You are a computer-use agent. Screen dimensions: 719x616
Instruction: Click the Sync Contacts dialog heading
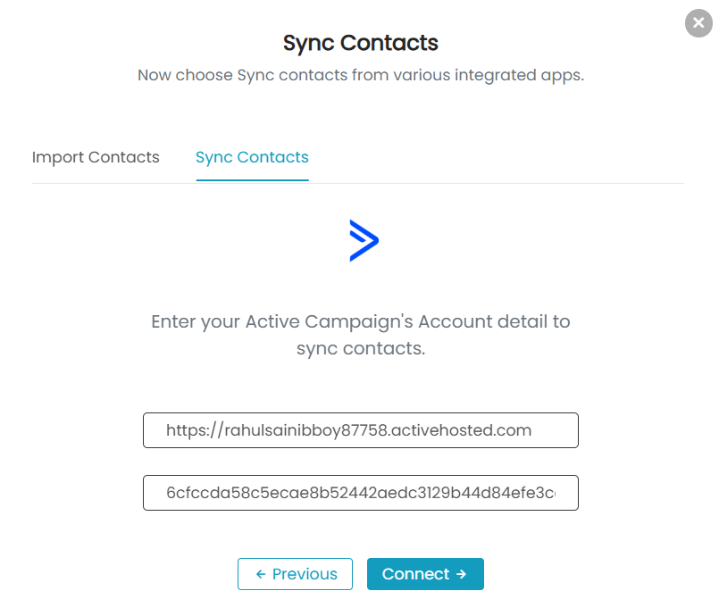click(x=361, y=43)
